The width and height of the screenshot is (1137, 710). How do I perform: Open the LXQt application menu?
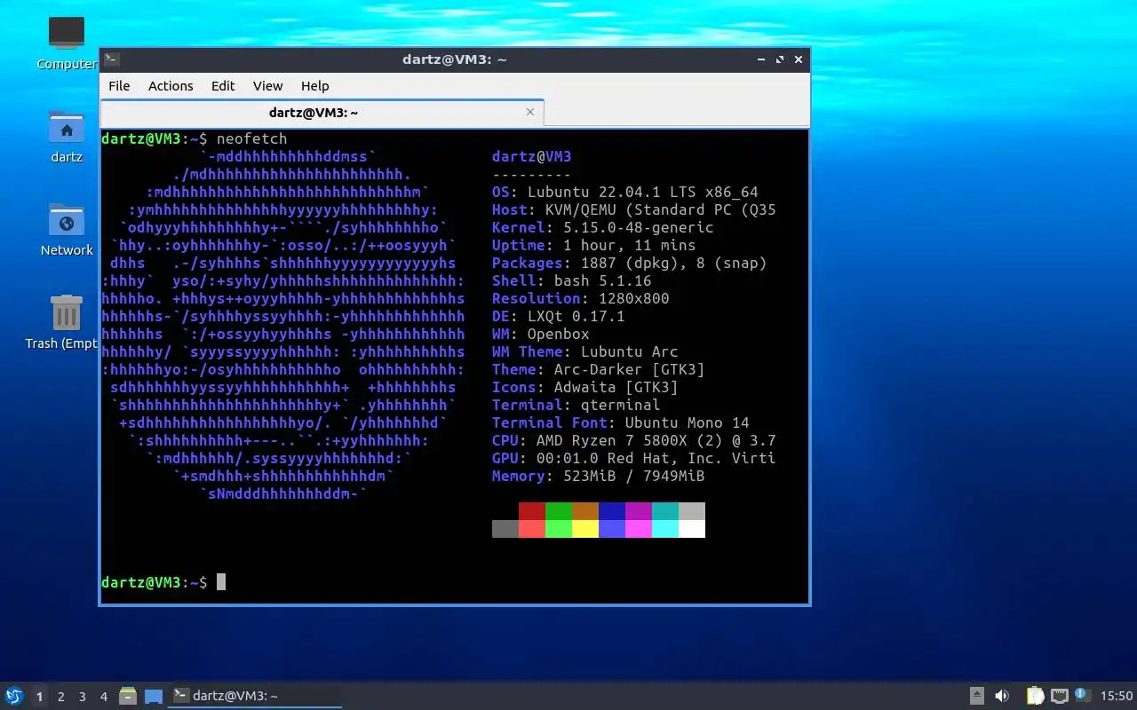pos(14,696)
